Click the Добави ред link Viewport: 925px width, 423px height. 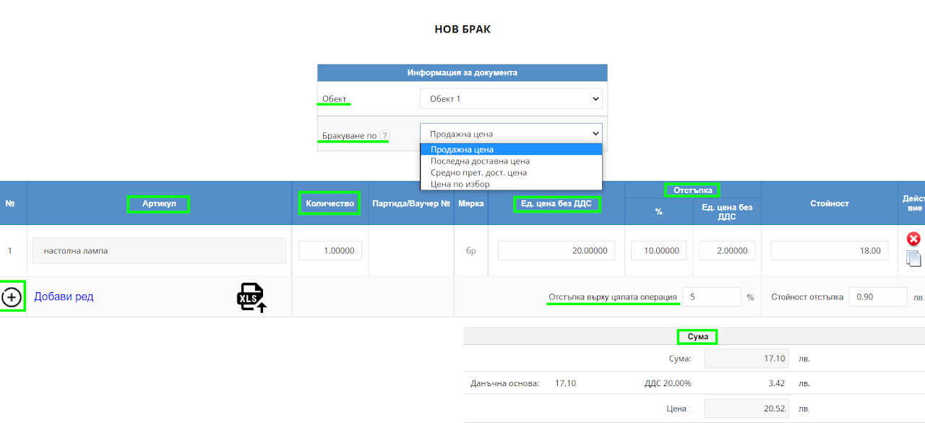pos(64,296)
